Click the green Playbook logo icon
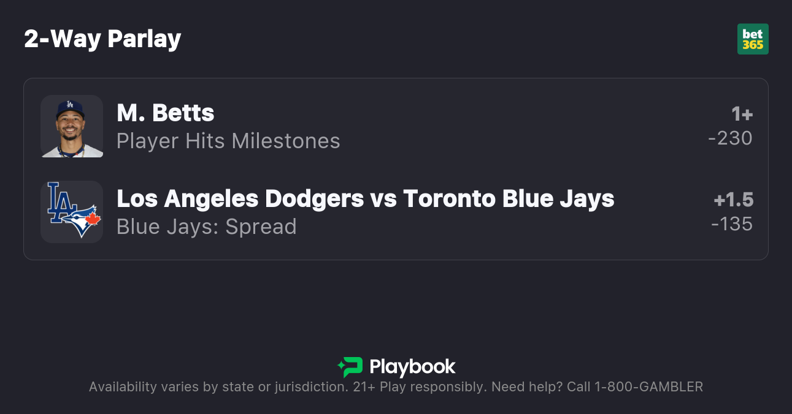 coord(350,367)
